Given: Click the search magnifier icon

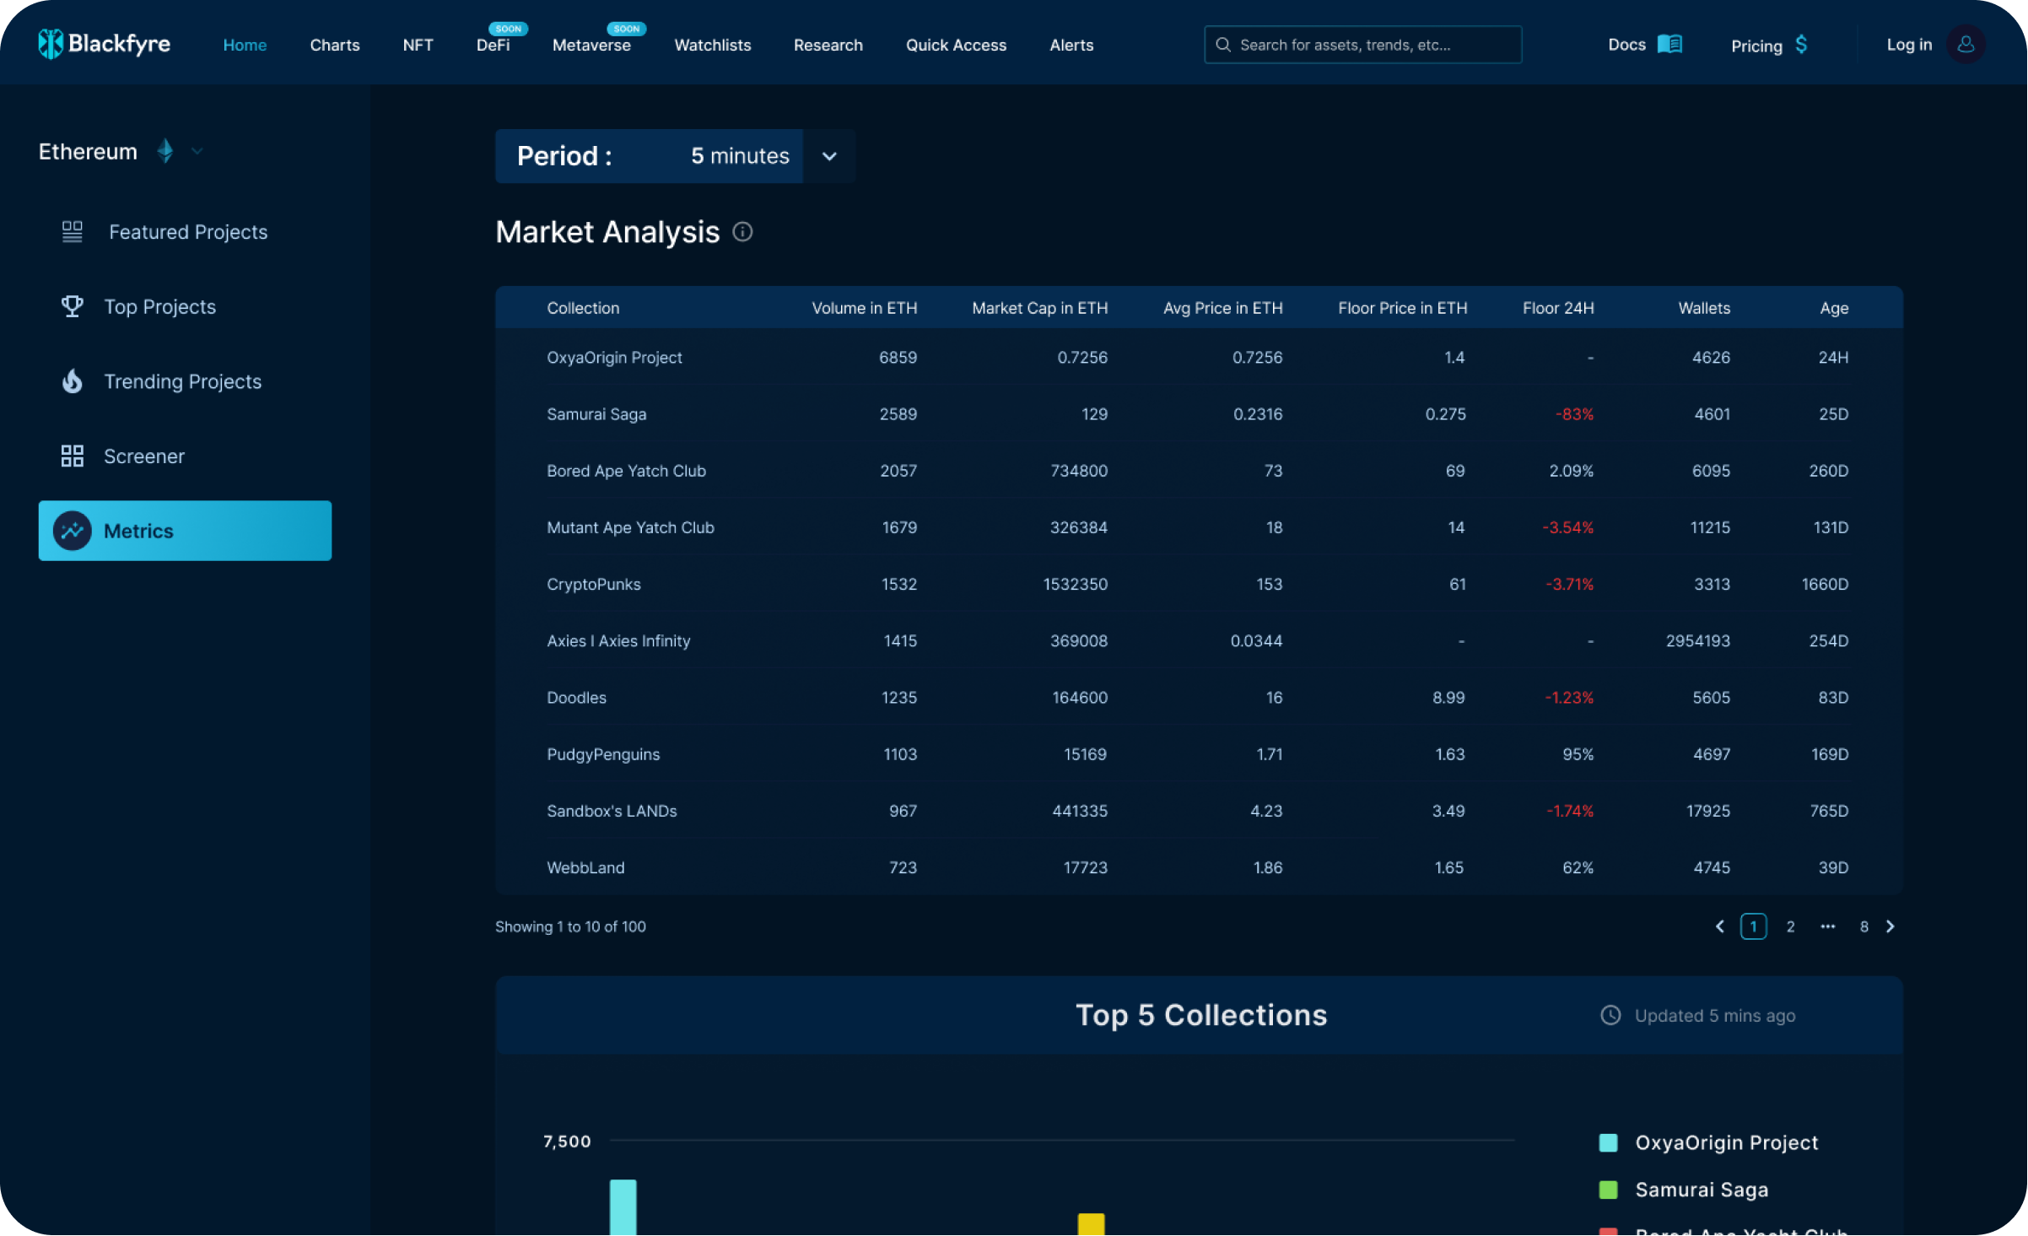Looking at the screenshot, I should [1223, 45].
